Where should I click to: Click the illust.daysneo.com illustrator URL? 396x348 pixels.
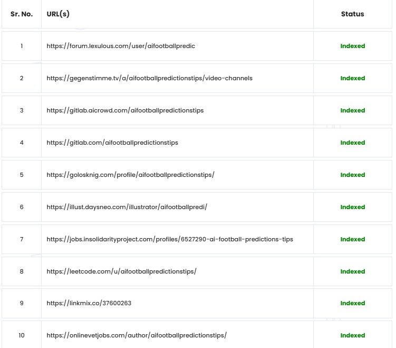[127, 207]
